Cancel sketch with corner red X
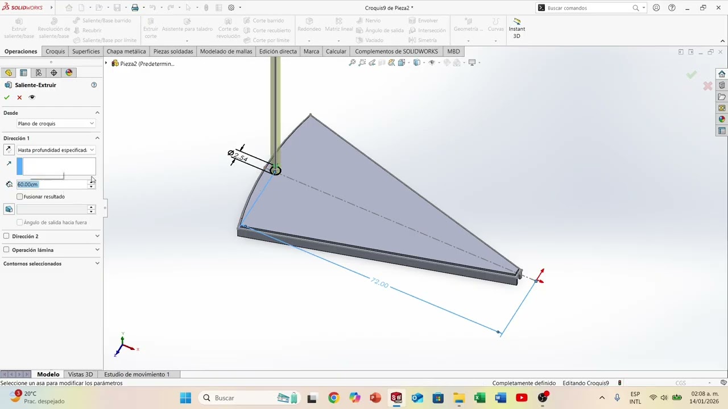Image resolution: width=728 pixels, height=409 pixels. [x=708, y=86]
